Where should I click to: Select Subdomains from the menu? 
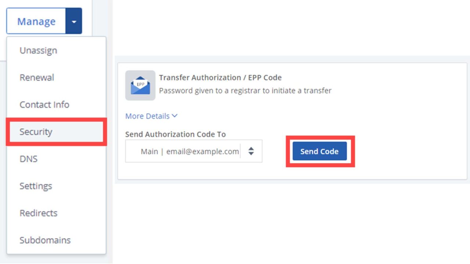click(45, 240)
